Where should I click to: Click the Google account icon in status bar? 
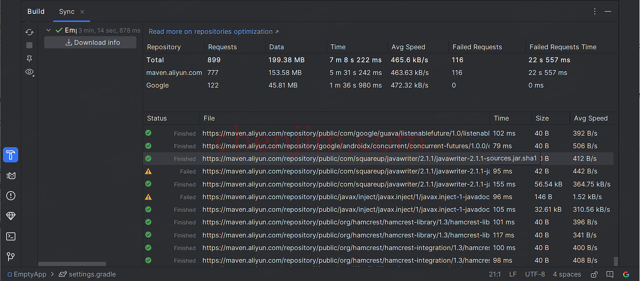pyautogui.click(x=626, y=274)
